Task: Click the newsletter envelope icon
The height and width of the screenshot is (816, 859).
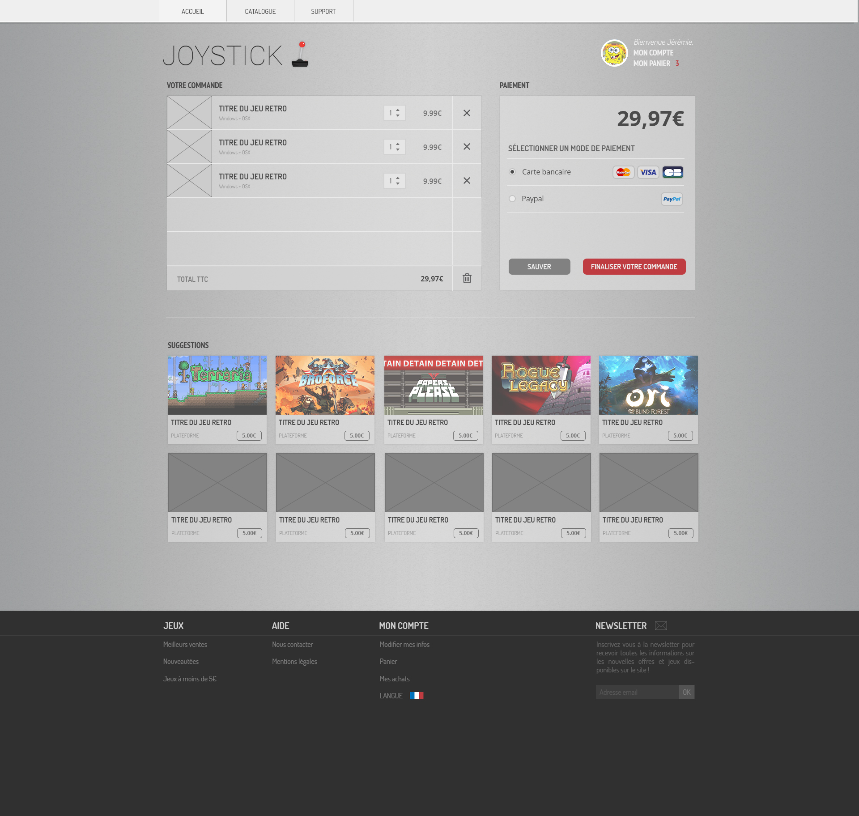Action: coord(661,626)
